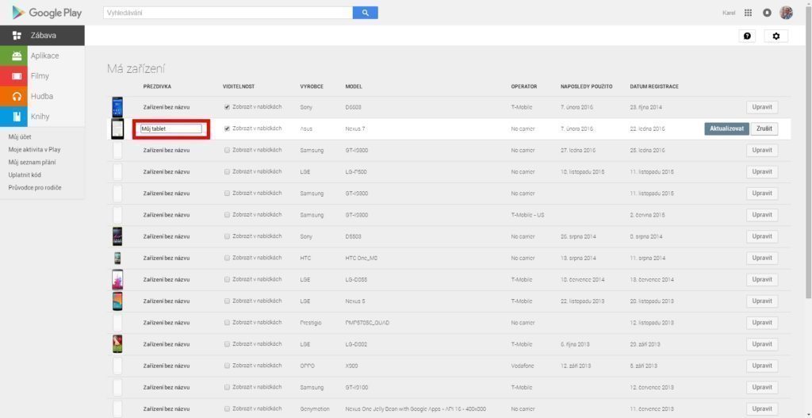The width and height of the screenshot is (812, 418).
Task: Enable visibility for the HTC One_M8 device
Action: tap(227, 258)
